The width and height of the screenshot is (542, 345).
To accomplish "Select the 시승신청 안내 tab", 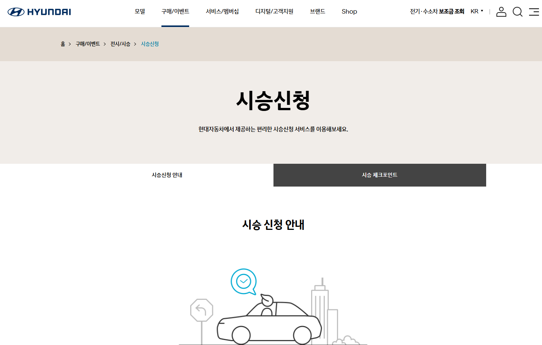I will tap(167, 175).
